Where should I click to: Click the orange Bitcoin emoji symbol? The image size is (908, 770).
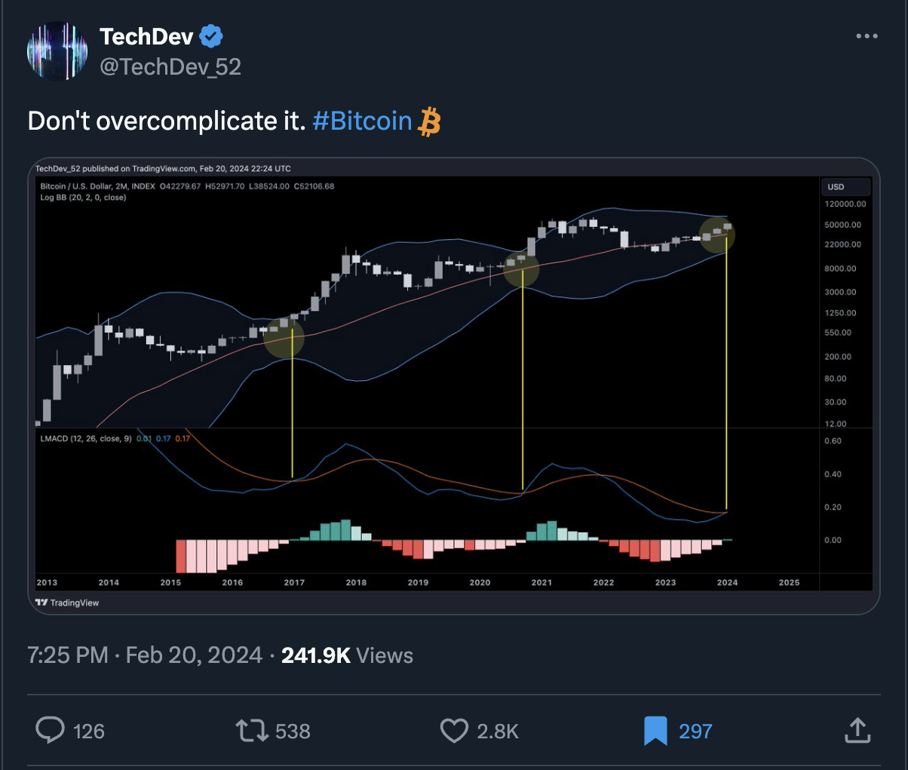[x=429, y=121]
